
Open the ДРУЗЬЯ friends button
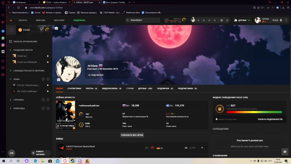point(242,20)
